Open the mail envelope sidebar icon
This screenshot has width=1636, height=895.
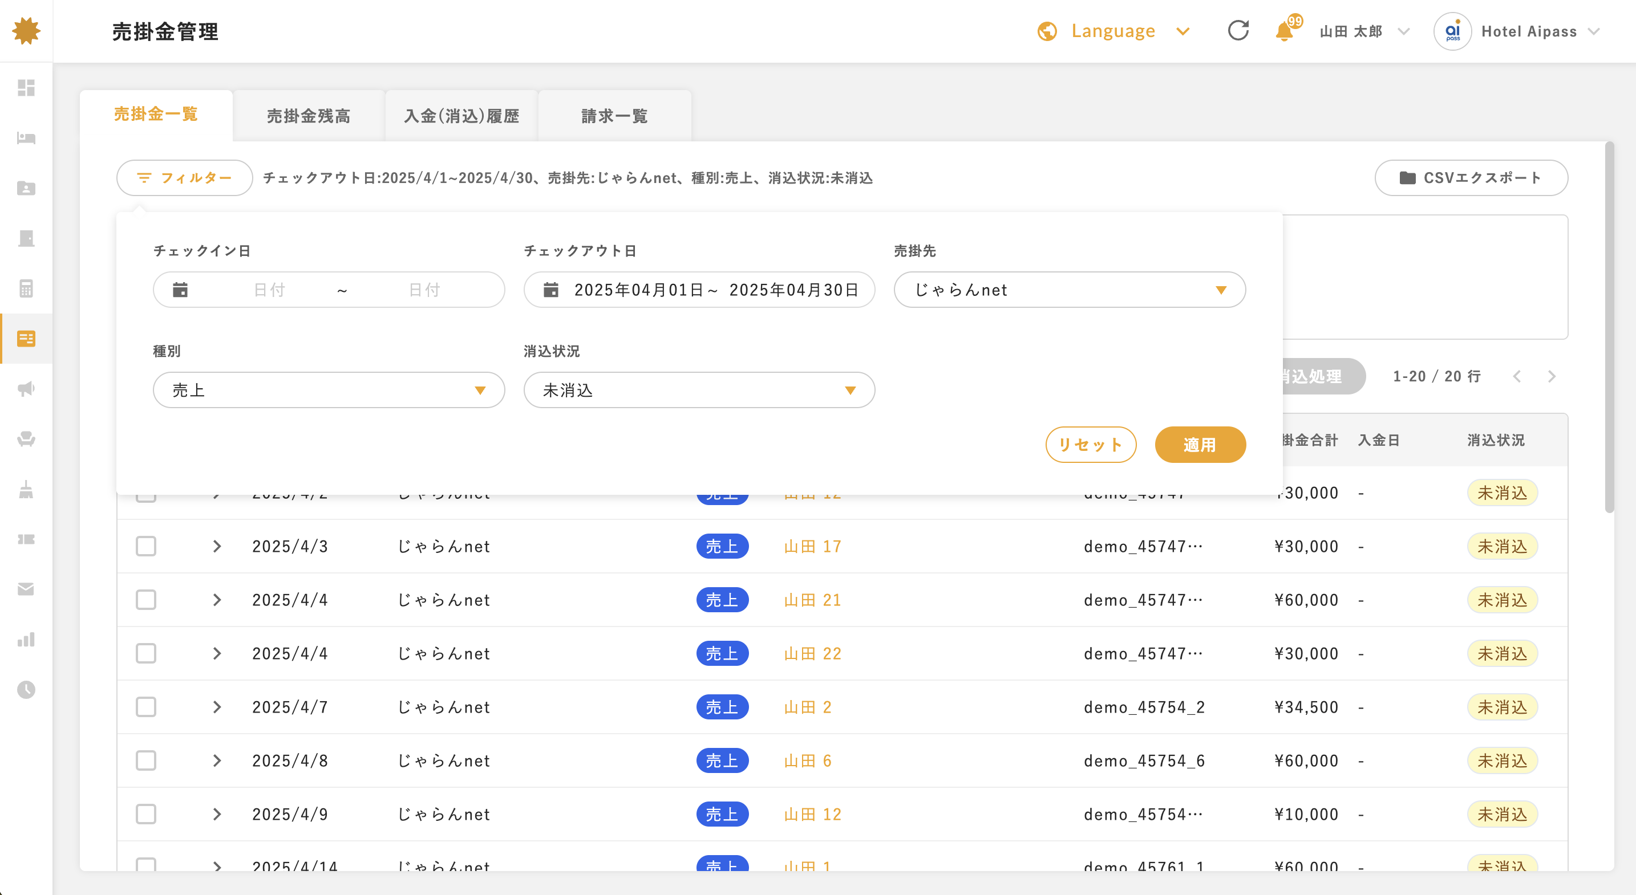pyautogui.click(x=26, y=589)
